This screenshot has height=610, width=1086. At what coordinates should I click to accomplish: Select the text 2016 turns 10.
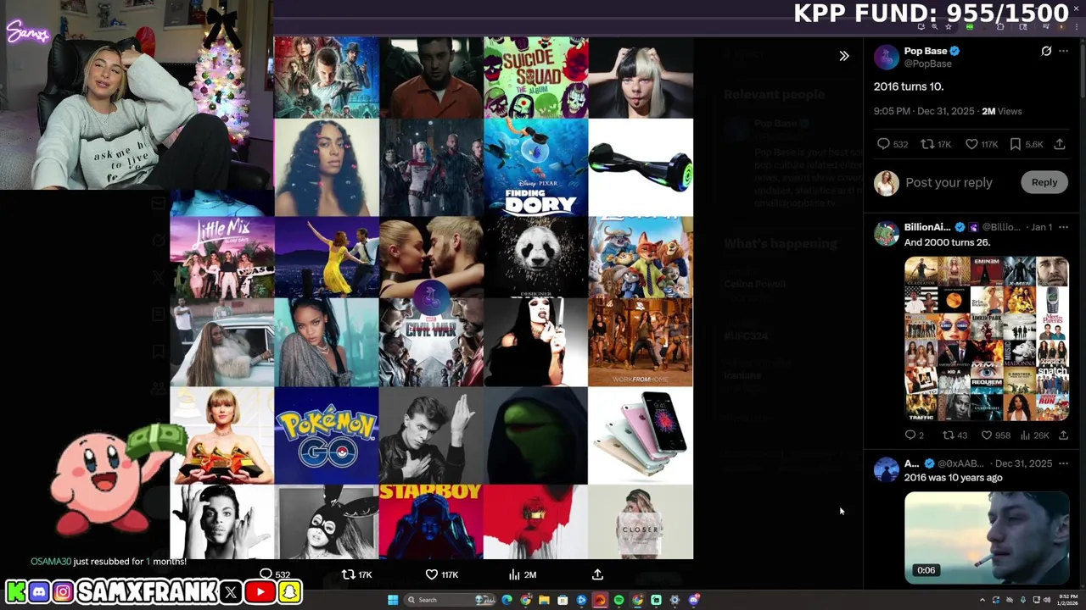(909, 86)
